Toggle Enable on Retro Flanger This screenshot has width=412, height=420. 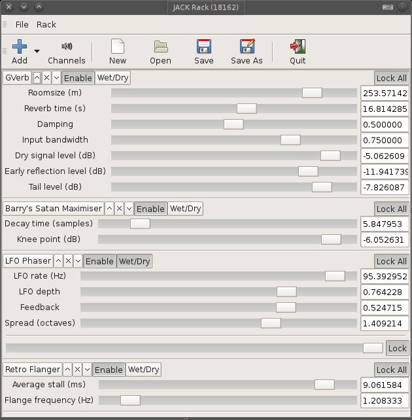109,370
